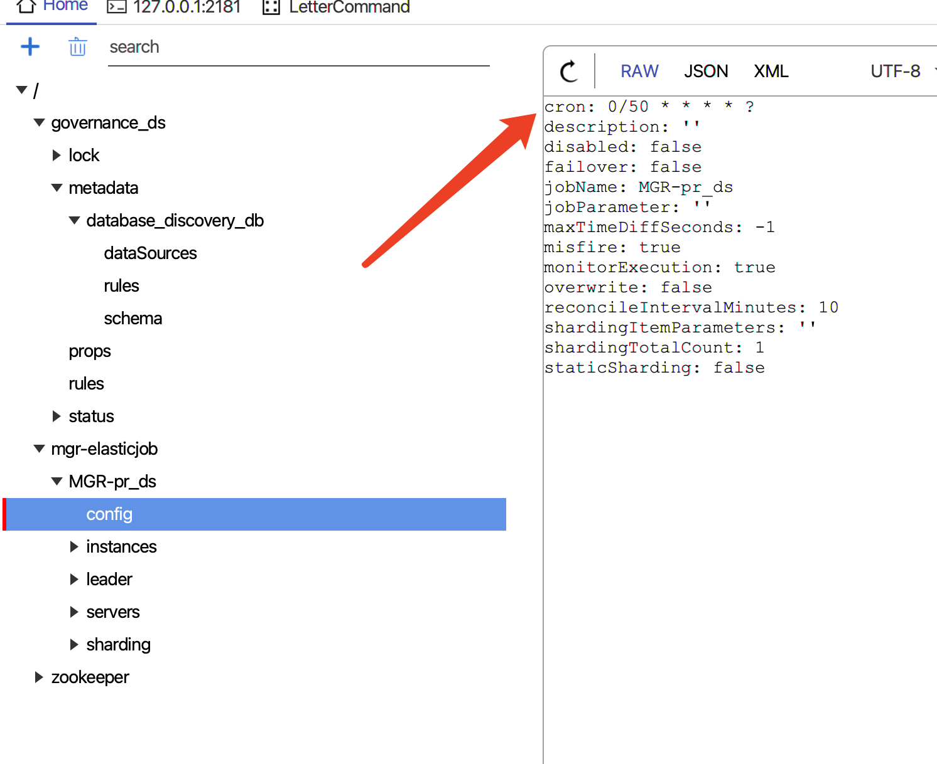Screen dimensions: 937x764
Task: Open the LetterCommand tab
Action: (336, 8)
